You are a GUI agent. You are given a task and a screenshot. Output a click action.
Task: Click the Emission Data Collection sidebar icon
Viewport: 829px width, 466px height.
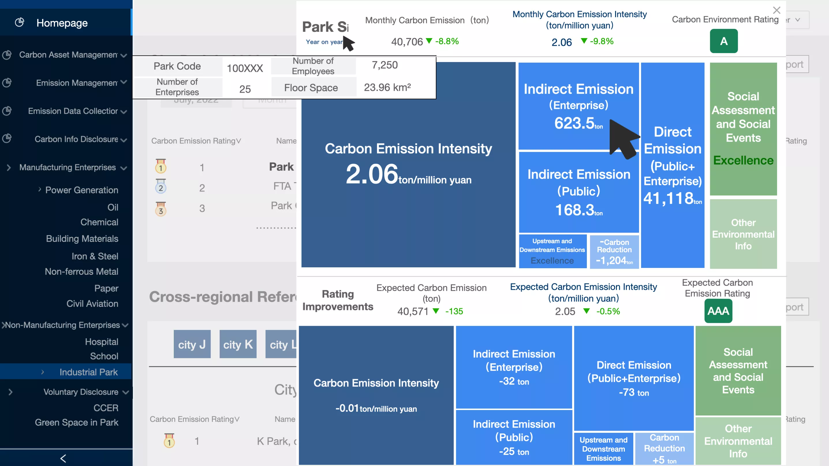7,111
